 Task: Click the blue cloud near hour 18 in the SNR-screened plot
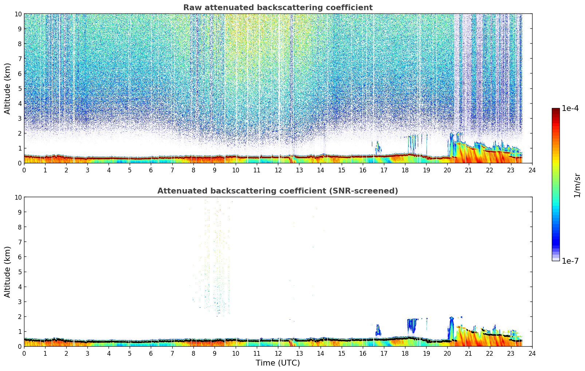click(412, 325)
